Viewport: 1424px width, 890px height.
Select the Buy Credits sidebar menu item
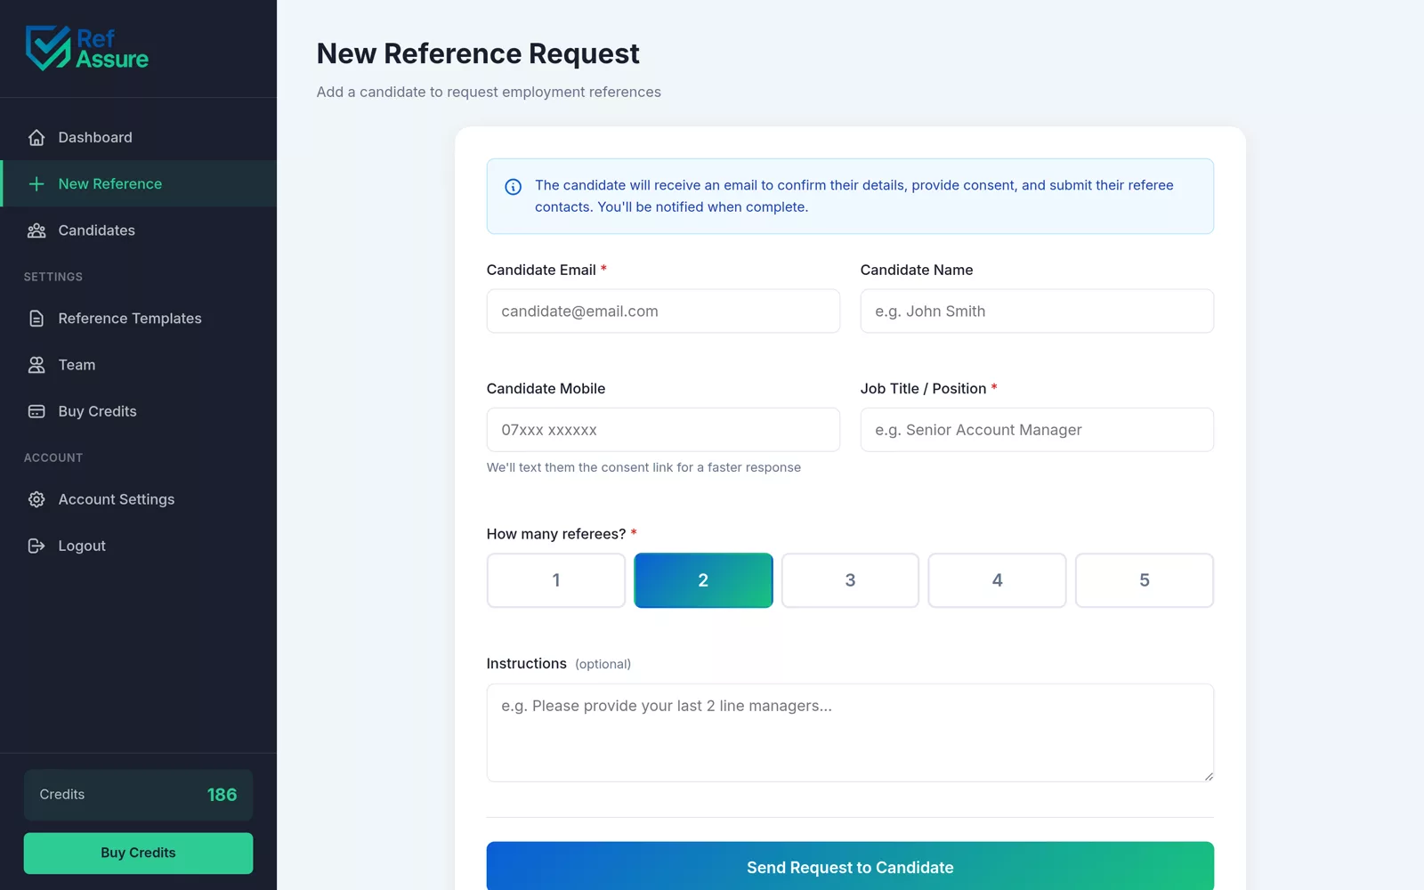point(139,411)
